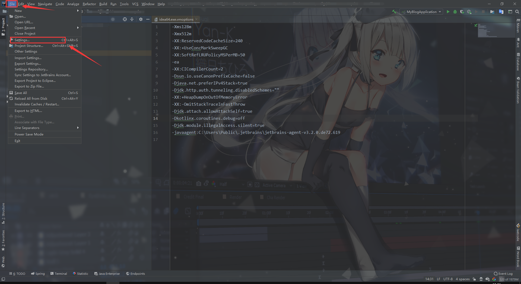The image size is (521, 284).
Task: Click Exit in File menu
Action: [45, 141]
